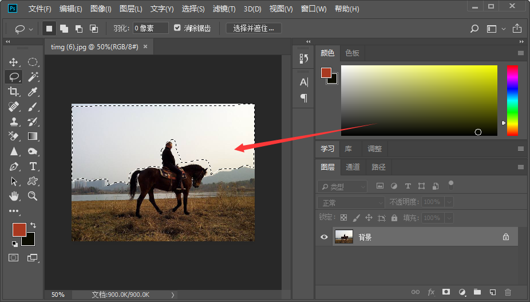Choose Intersect with Selection mode
The height and width of the screenshot is (302, 530).
(94, 29)
